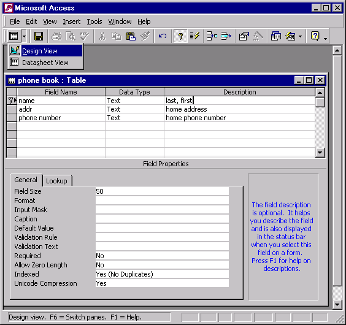The width and height of the screenshot is (346, 325).
Task: Click the 'home address' description cell
Action: click(x=239, y=109)
